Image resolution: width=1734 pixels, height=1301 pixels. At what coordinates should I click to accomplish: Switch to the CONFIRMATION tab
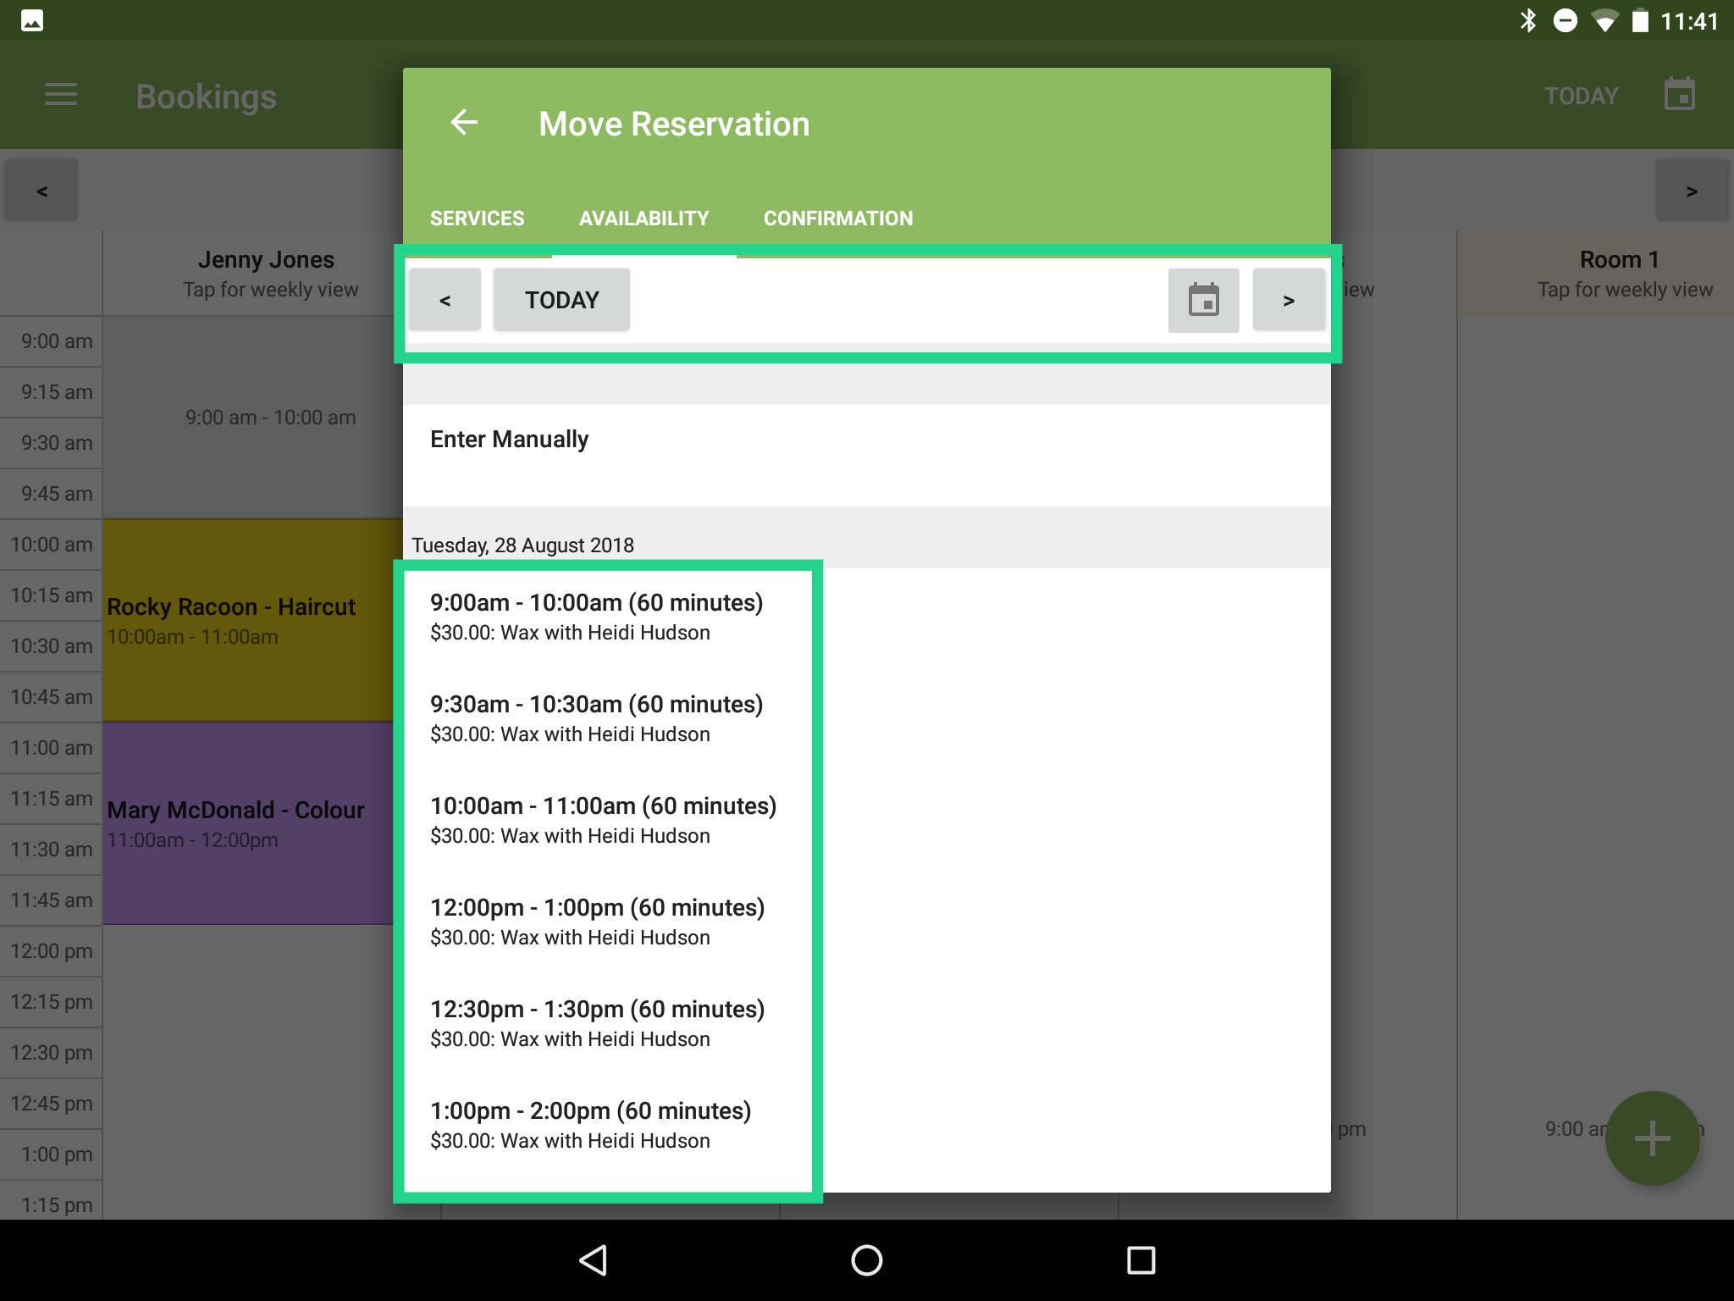837,218
